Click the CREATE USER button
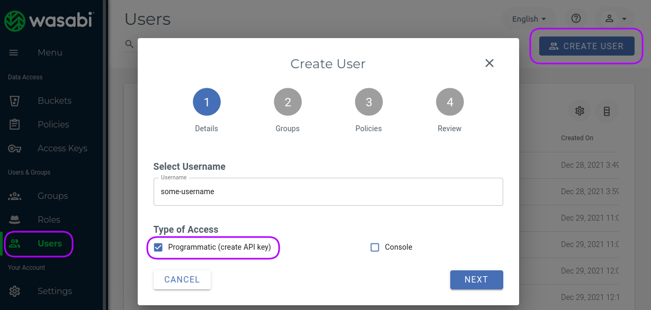Viewport: 651px width, 310px height. (586, 46)
